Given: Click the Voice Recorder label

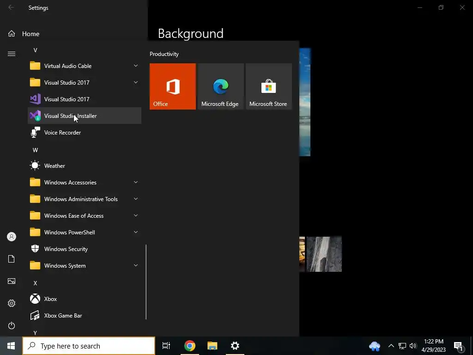Looking at the screenshot, I should click(62, 133).
